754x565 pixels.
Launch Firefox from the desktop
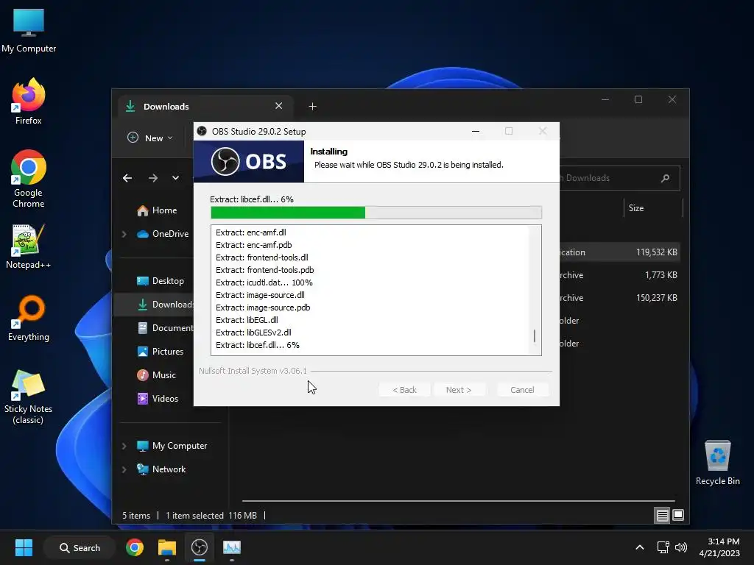29,102
